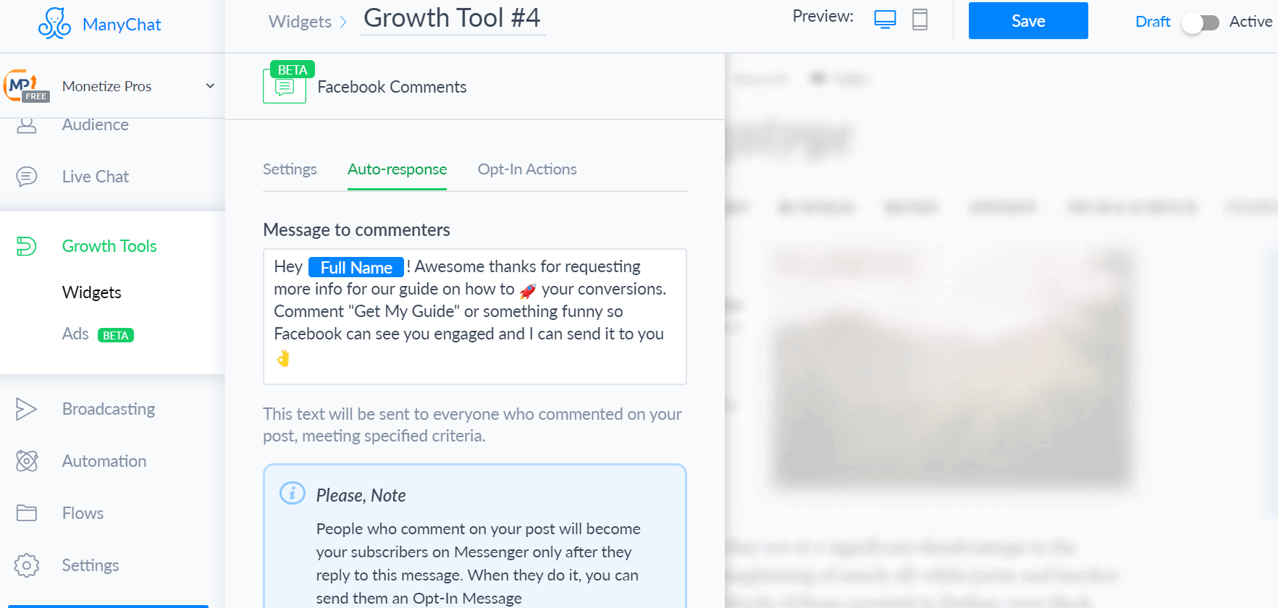This screenshot has width=1278, height=608.
Task: Click the Settings gear icon in sidebar
Action: pyautogui.click(x=27, y=565)
